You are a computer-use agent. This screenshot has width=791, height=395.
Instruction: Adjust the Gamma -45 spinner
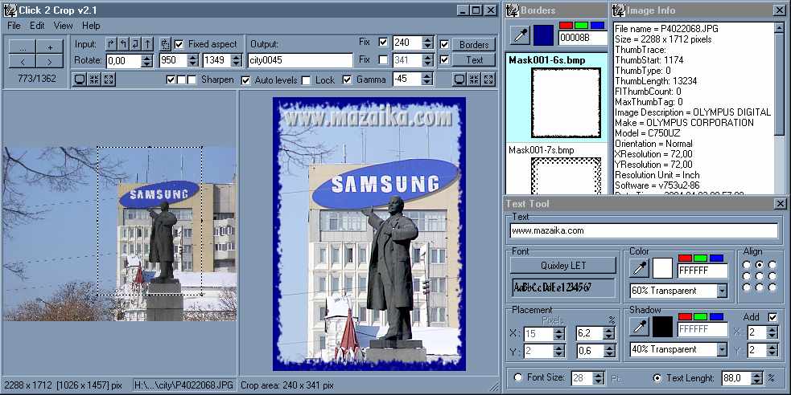(x=426, y=79)
